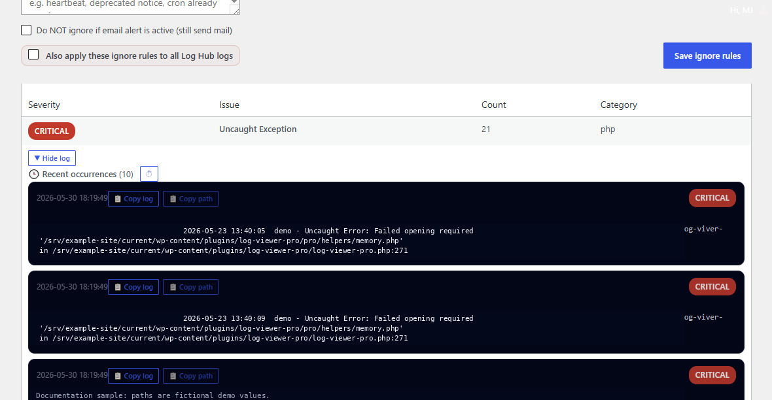Click the clipboard icon in first Copy path button
The width and height of the screenshot is (772, 400).
coord(173,199)
